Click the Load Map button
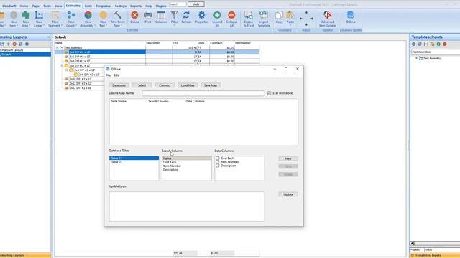The width and height of the screenshot is (460, 258). point(188,85)
